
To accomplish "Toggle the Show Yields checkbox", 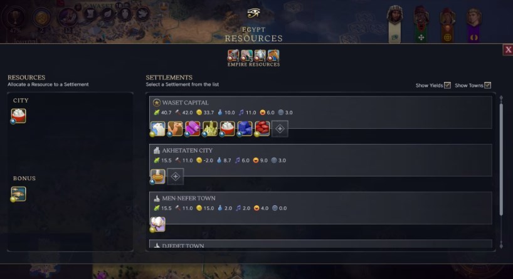I will (x=447, y=85).
